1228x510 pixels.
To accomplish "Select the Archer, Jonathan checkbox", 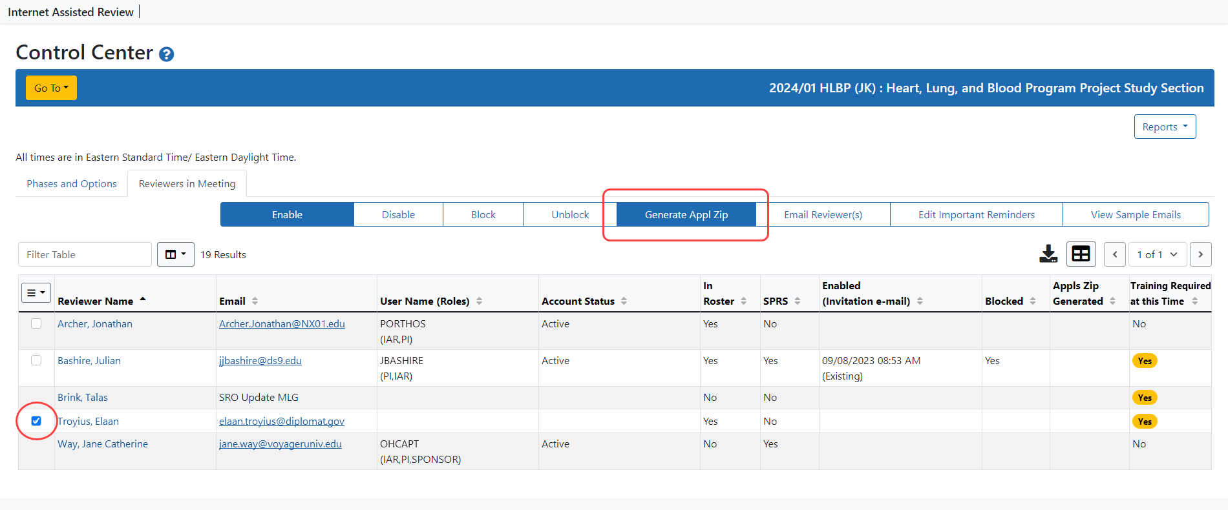I will [x=36, y=323].
